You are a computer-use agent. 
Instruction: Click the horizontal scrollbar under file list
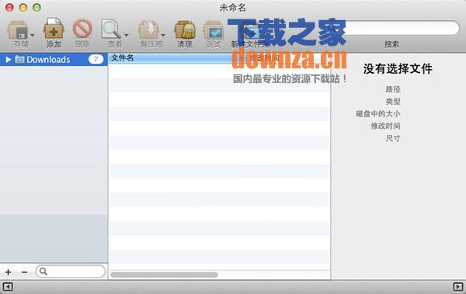click(164, 275)
